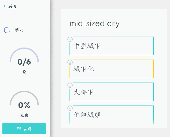Viewport: 170px width, 137px height.
Task: Click the 学习 study mode icon
Action: click(7, 30)
